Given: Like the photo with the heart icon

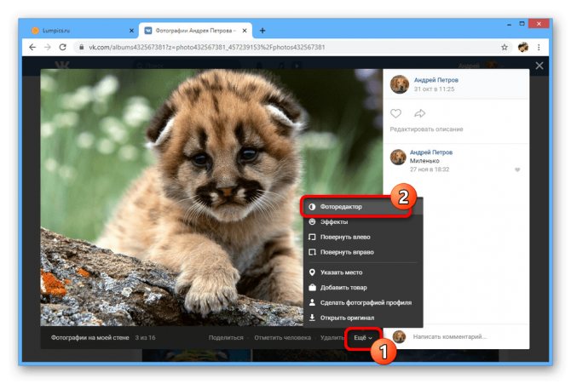Looking at the screenshot, I should [395, 113].
